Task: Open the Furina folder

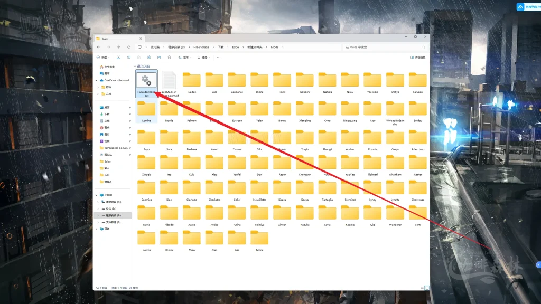Action: 237,215
